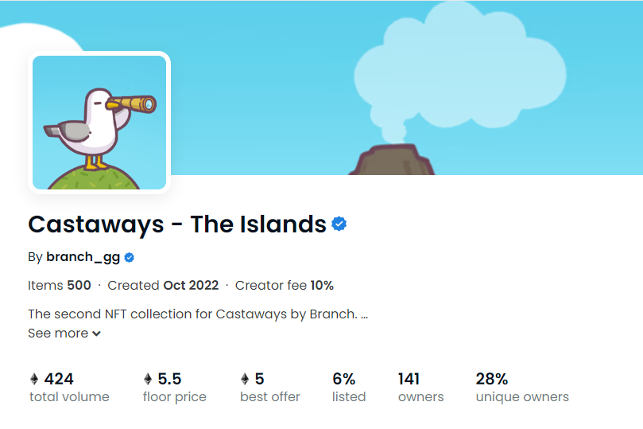Screen dimensions: 643x429
Task: Click the verified badge beside Castaways title
Action: click(339, 224)
